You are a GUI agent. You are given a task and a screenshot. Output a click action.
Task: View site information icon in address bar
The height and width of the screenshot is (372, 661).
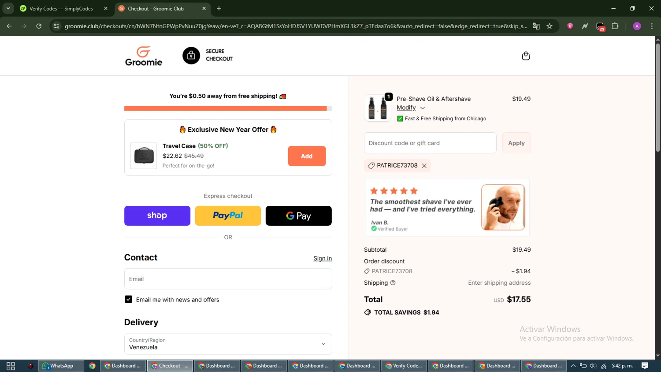[x=56, y=26]
